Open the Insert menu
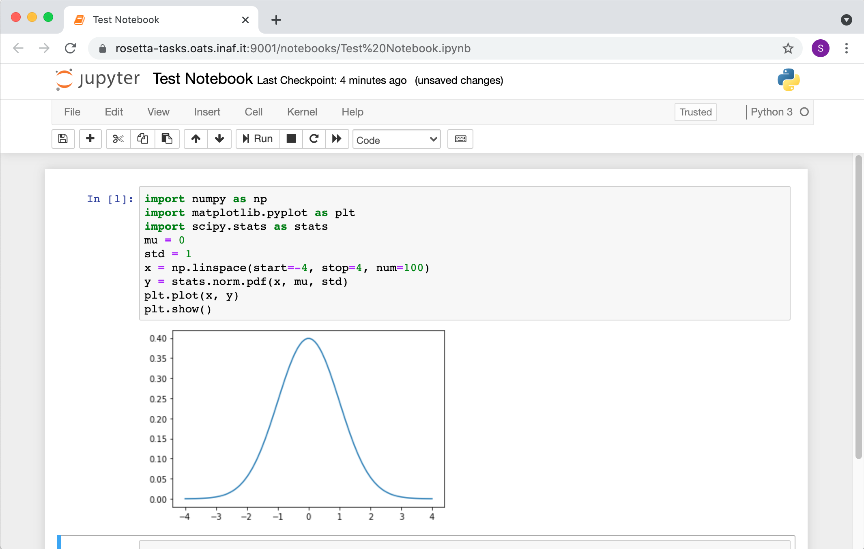 click(x=207, y=112)
